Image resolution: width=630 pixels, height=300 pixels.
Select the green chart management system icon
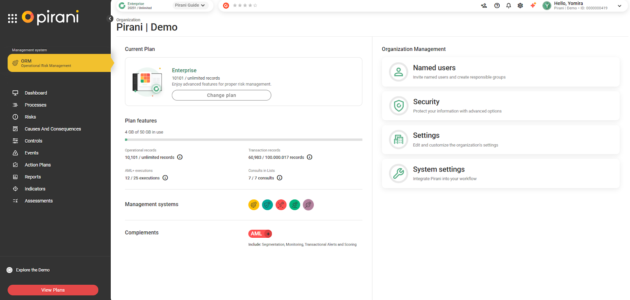(295, 205)
